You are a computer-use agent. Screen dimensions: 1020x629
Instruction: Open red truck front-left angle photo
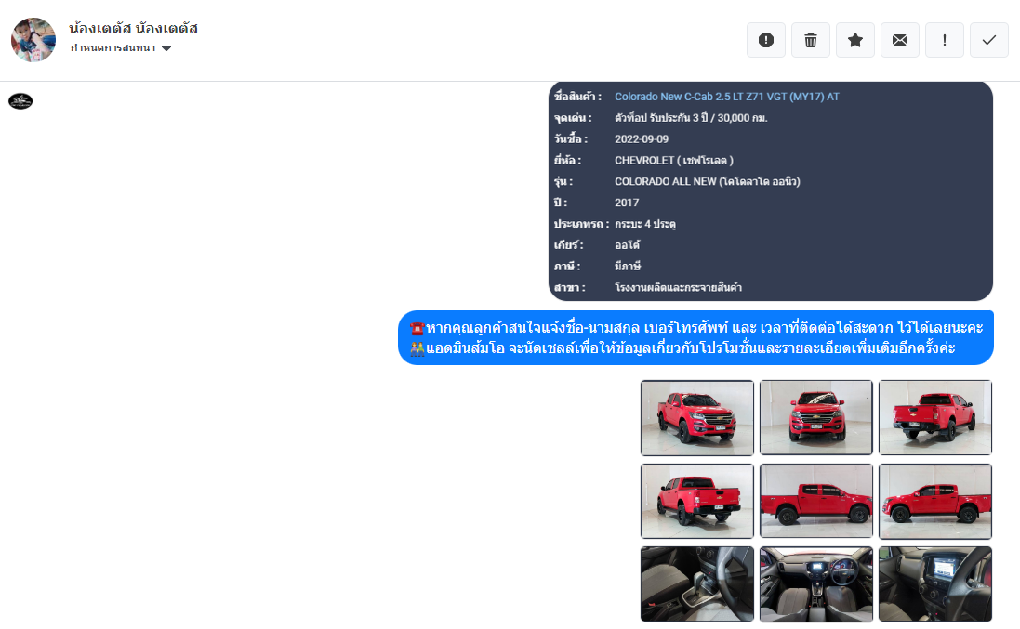697,418
